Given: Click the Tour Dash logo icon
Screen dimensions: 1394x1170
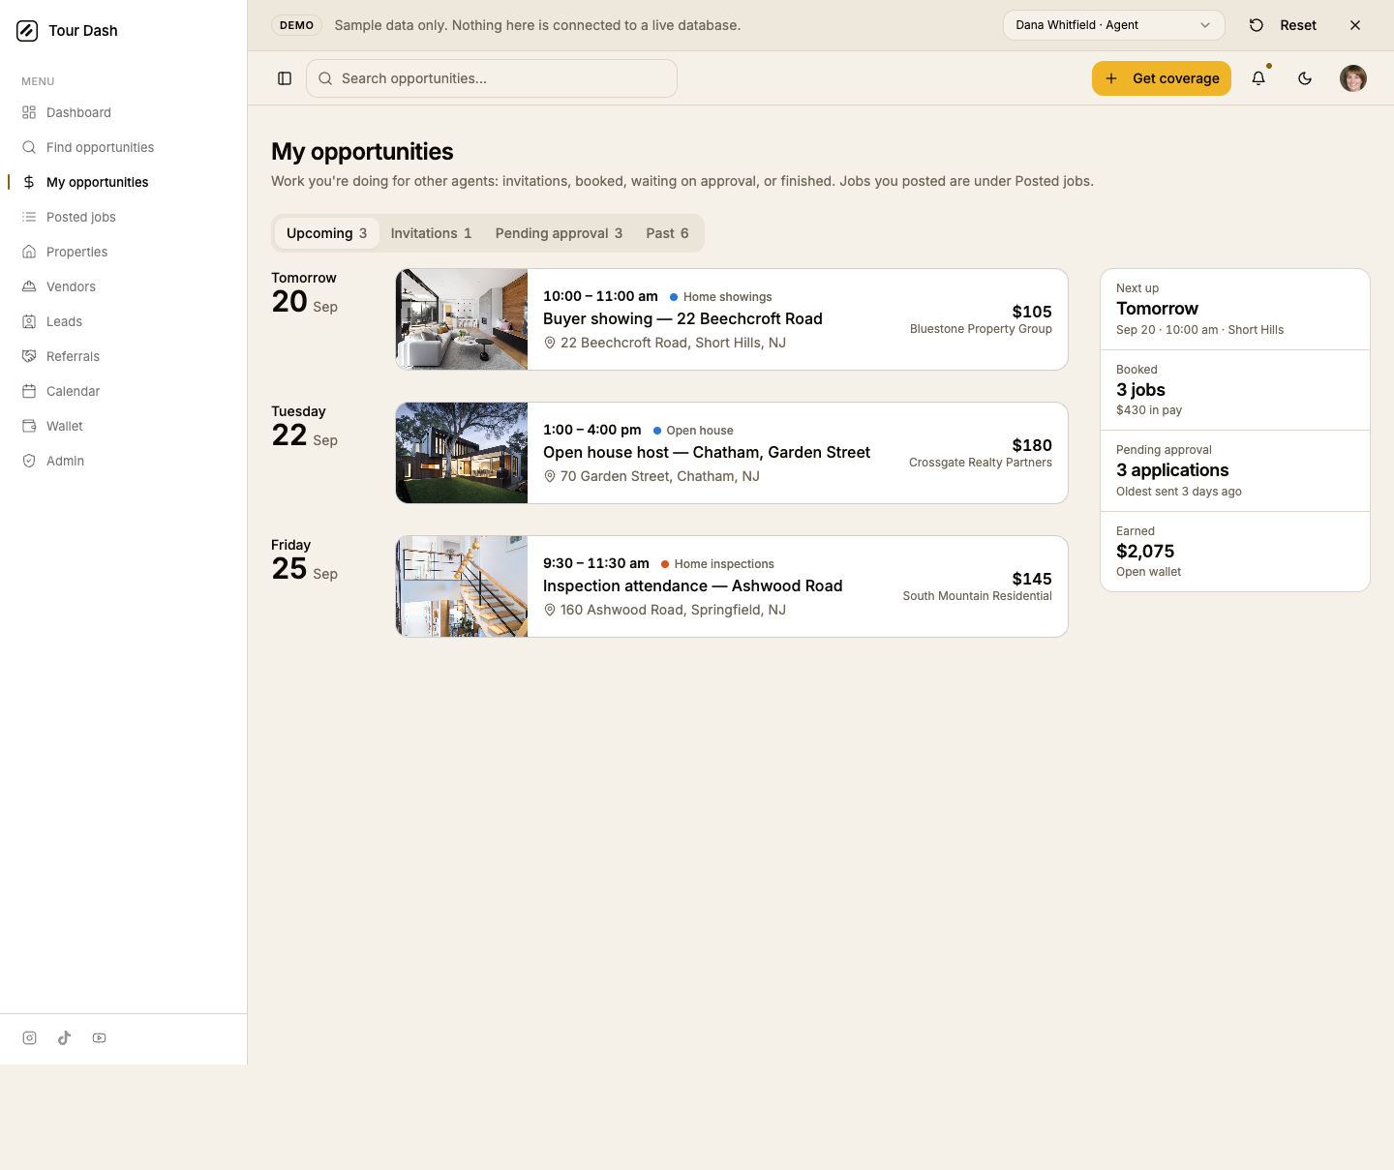Looking at the screenshot, I should click(27, 31).
